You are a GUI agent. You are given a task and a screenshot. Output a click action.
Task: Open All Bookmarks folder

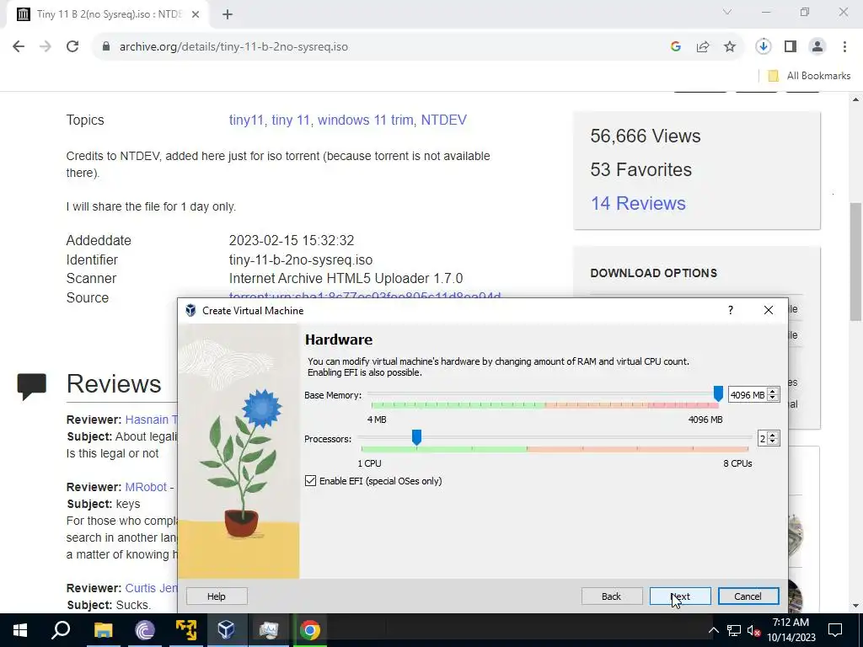[x=809, y=76]
